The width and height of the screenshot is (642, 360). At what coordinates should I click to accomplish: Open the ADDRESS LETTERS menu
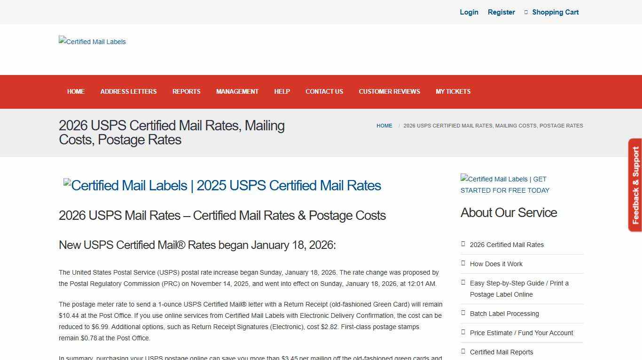click(128, 91)
